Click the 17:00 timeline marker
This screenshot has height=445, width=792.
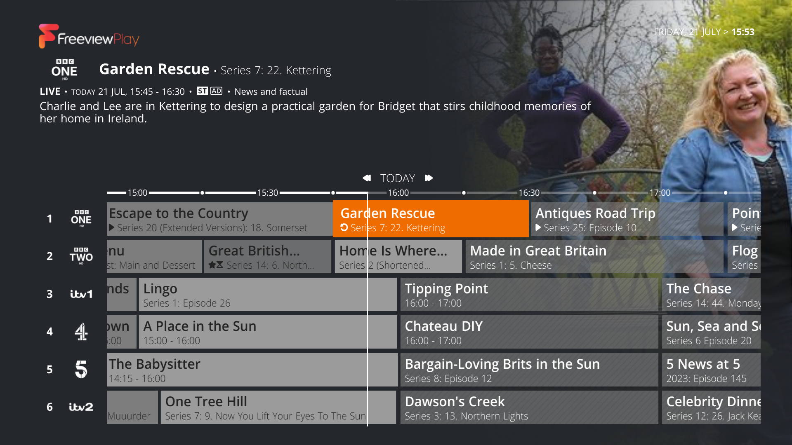click(660, 193)
